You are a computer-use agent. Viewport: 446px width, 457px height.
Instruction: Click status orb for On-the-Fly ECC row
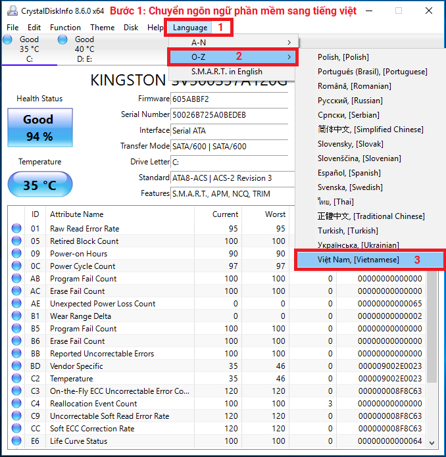click(16, 391)
